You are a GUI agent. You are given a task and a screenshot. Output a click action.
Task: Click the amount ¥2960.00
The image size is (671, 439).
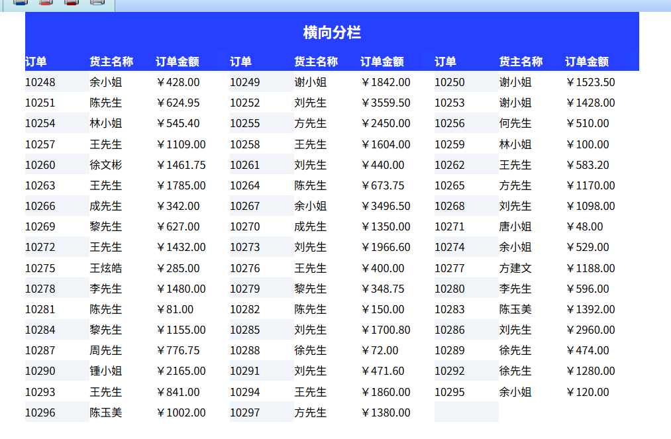point(590,330)
